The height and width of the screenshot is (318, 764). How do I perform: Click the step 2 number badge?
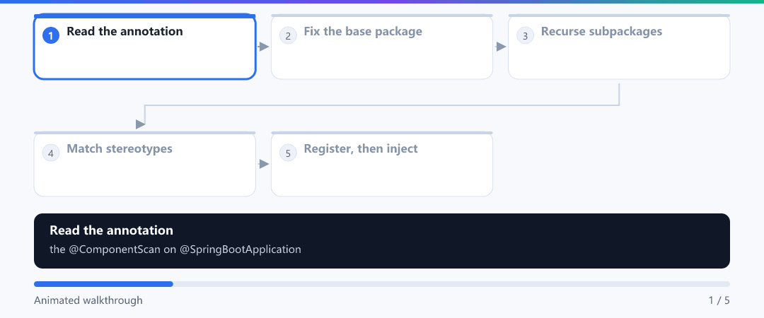click(x=288, y=35)
